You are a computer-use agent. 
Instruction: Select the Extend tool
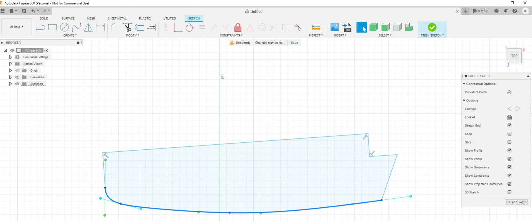(152, 27)
